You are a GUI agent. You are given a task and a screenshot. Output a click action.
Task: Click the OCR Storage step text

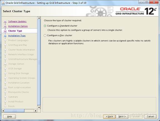click(x=15, y=69)
